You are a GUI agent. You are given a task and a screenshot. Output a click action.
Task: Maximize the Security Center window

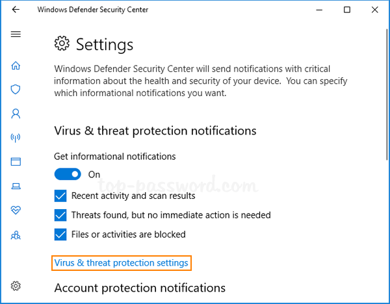pos(347,10)
